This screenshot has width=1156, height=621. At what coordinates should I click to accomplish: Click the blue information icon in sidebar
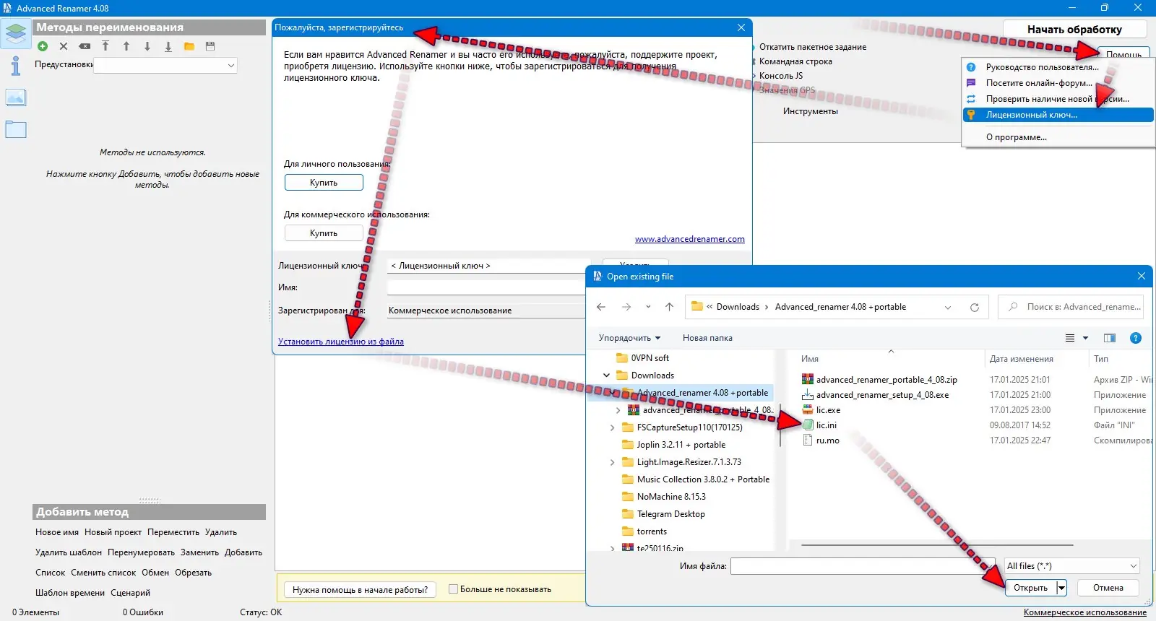[x=15, y=66]
